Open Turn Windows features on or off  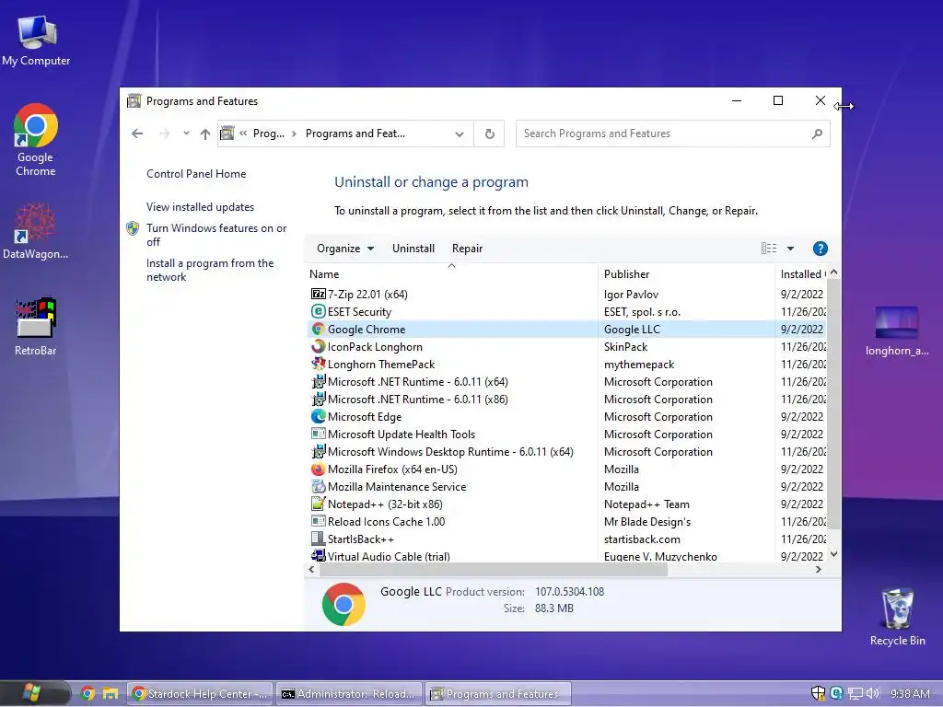tap(215, 235)
